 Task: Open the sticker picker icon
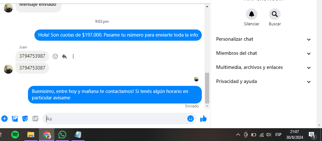coord(25,119)
